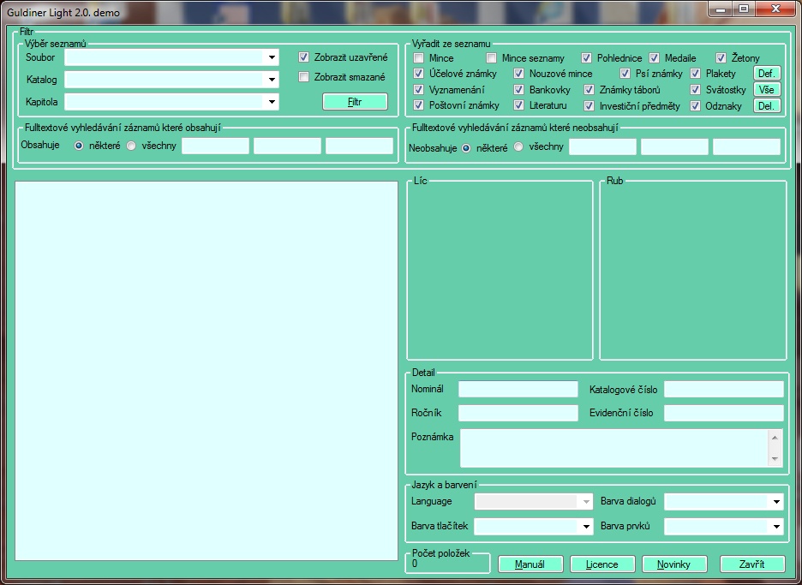
Task: Toggle the Bankovky checkbox
Action: (519, 90)
